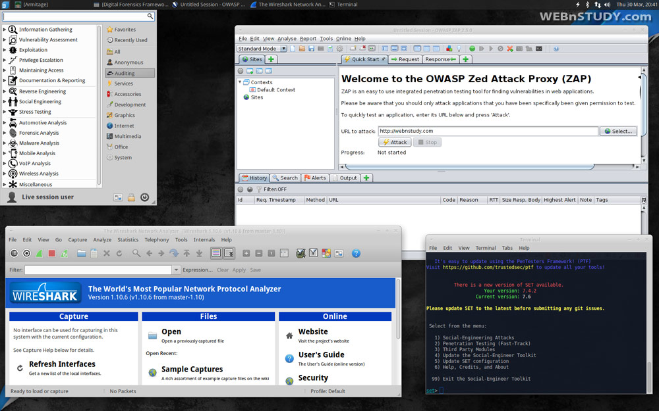
Task: Open the Analyse menu in ZAP
Action: click(287, 39)
